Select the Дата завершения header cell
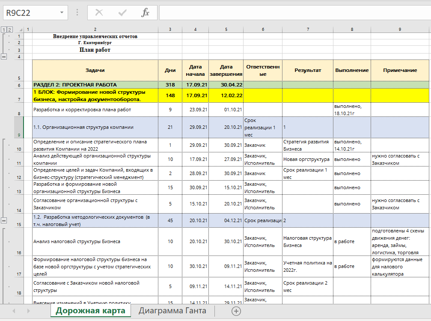 [x=226, y=70]
